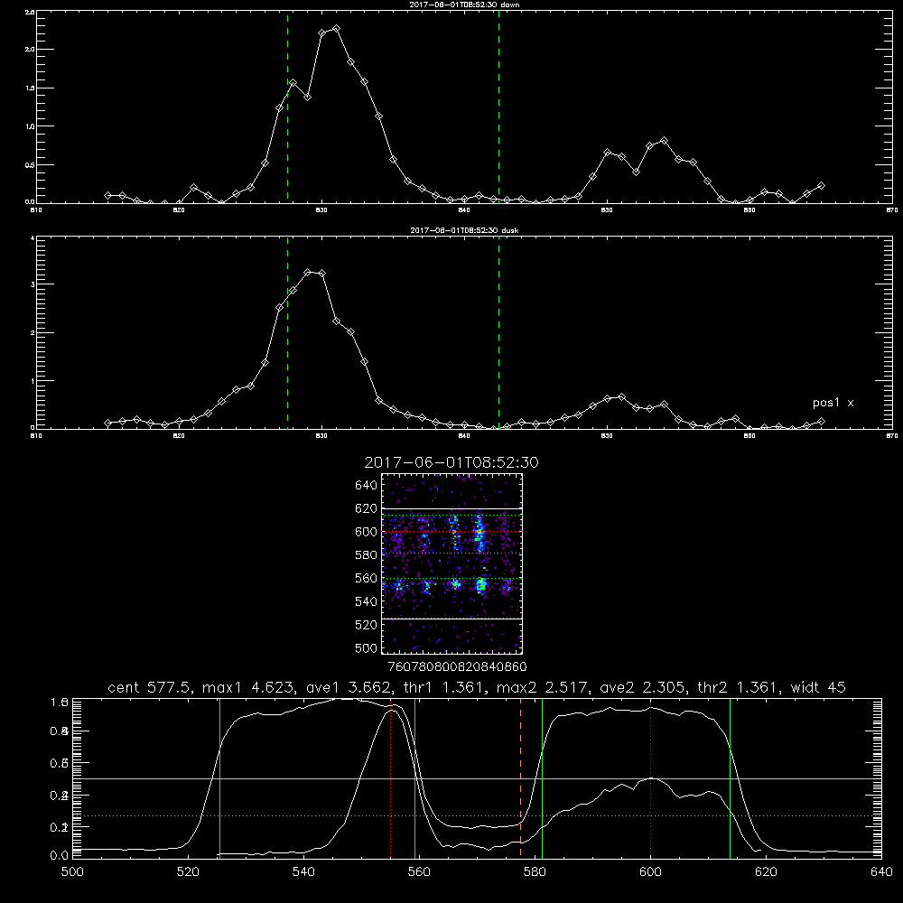Click the highest diamond marker on dawn curve
Screen dimensions: 903x903
pos(336,28)
